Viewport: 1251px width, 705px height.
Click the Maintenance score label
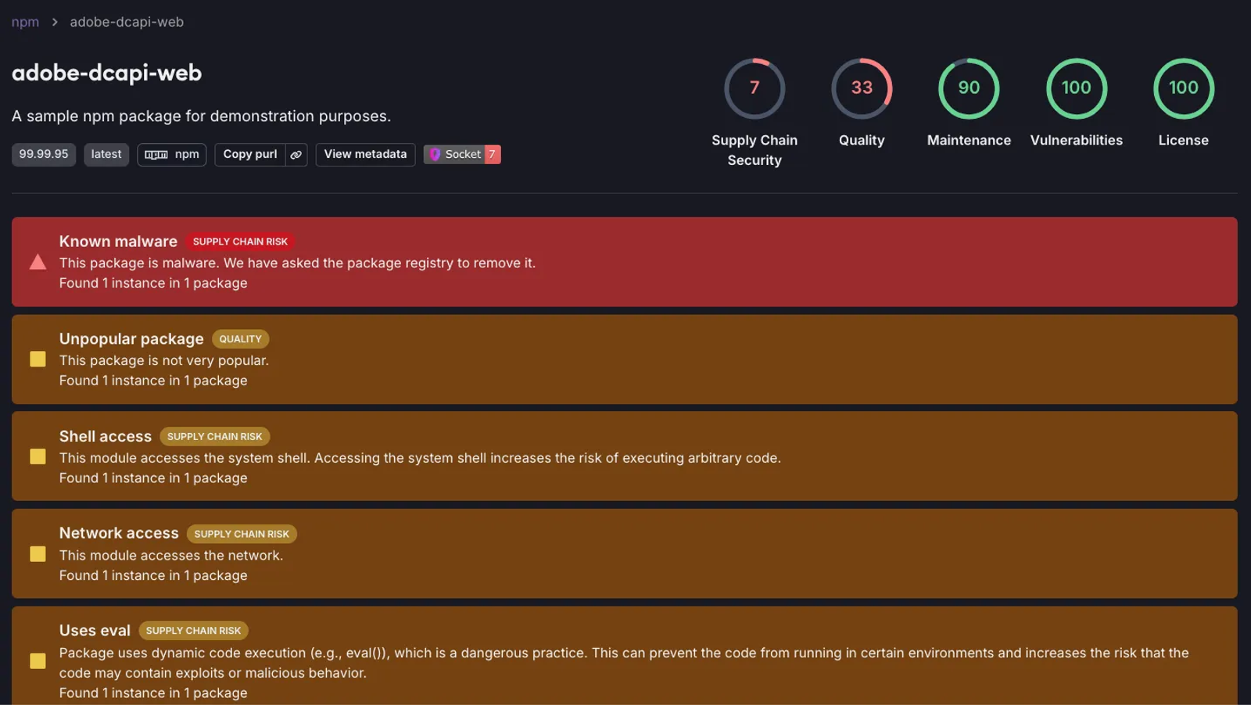pos(969,140)
